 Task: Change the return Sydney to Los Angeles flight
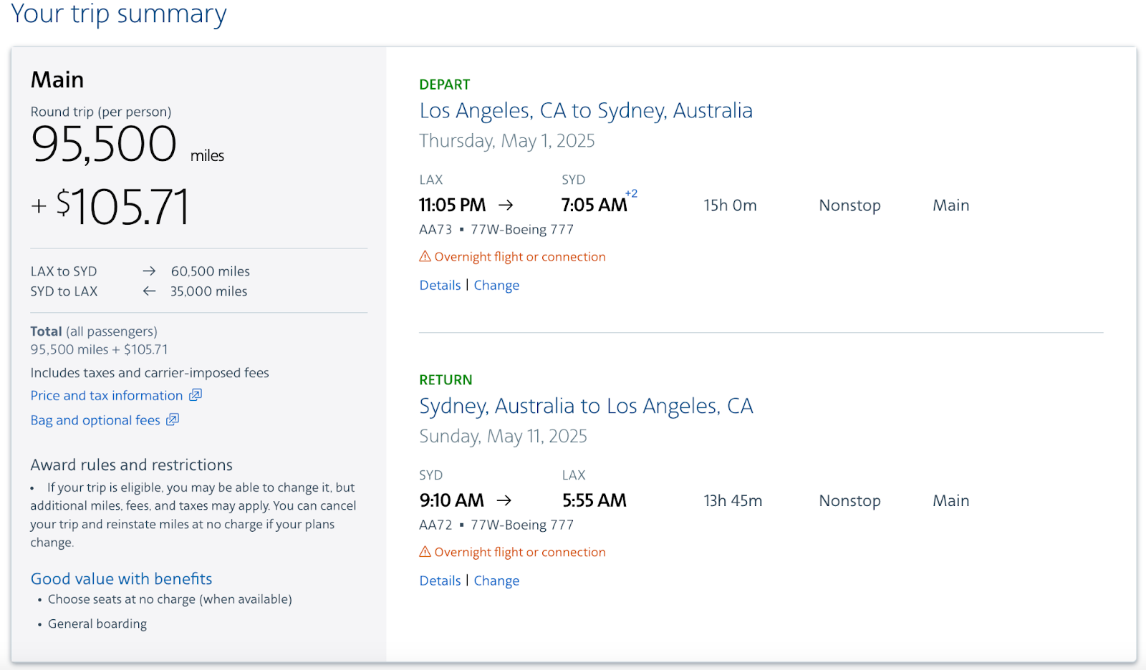496,581
